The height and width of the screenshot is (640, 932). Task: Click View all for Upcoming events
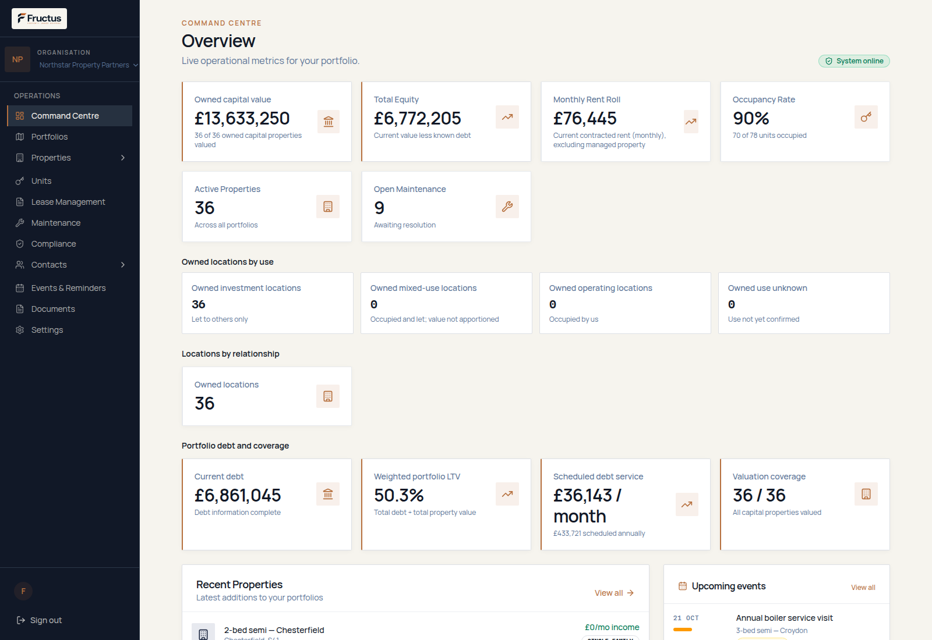[863, 588]
